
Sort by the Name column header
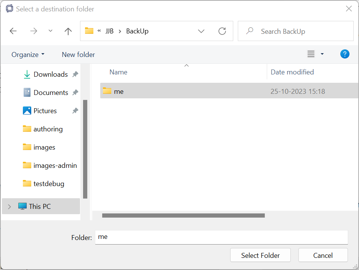pyautogui.click(x=119, y=72)
